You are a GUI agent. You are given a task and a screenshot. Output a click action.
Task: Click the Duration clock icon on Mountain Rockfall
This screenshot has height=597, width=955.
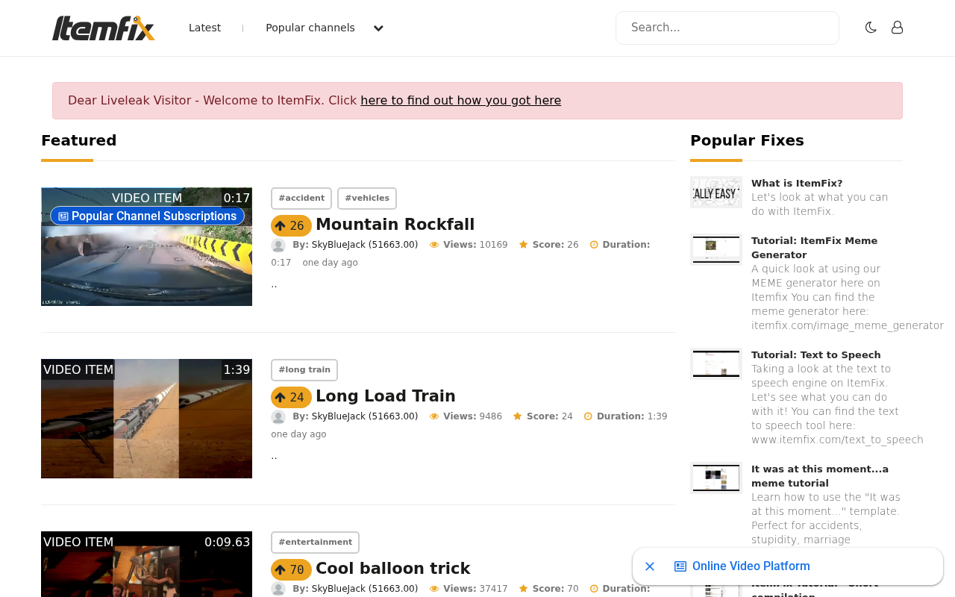click(x=595, y=245)
